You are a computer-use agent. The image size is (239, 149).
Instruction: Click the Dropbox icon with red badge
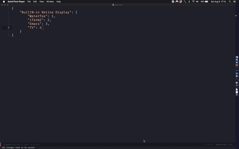181,1
